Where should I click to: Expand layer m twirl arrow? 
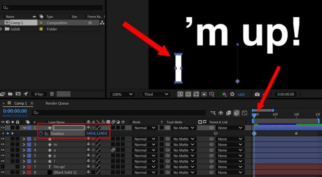point(24,145)
